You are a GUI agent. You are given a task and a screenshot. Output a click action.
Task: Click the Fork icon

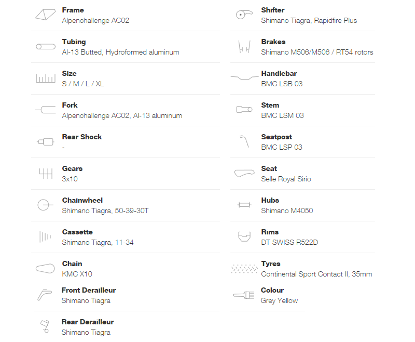(x=46, y=110)
